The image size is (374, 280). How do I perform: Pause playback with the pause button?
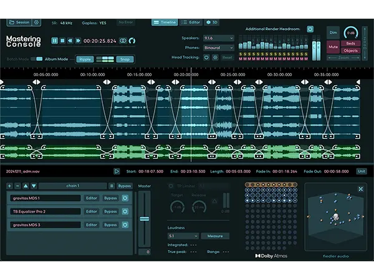point(55,40)
